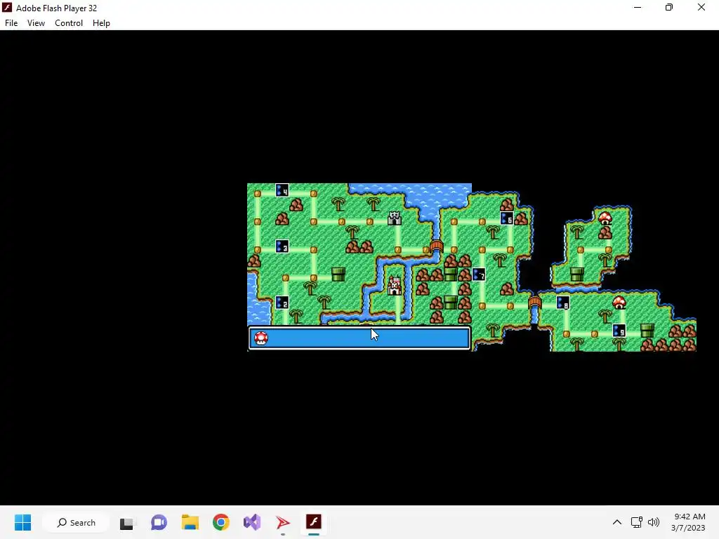The height and width of the screenshot is (539, 719).
Task: Open Task View from the taskbar
Action: (126, 522)
